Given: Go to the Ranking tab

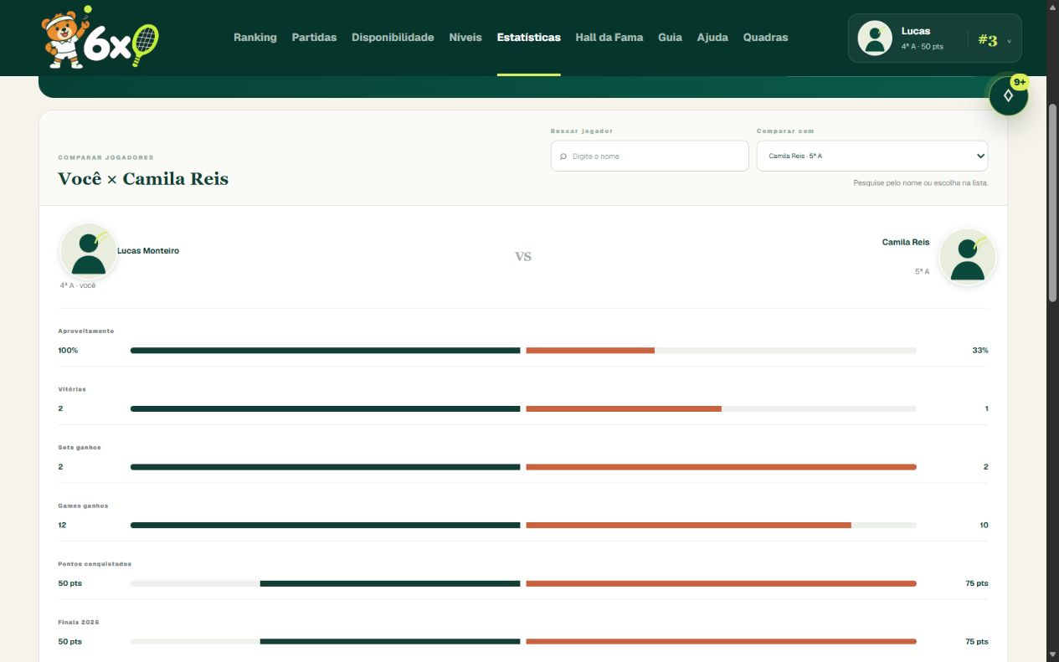Looking at the screenshot, I should (255, 38).
